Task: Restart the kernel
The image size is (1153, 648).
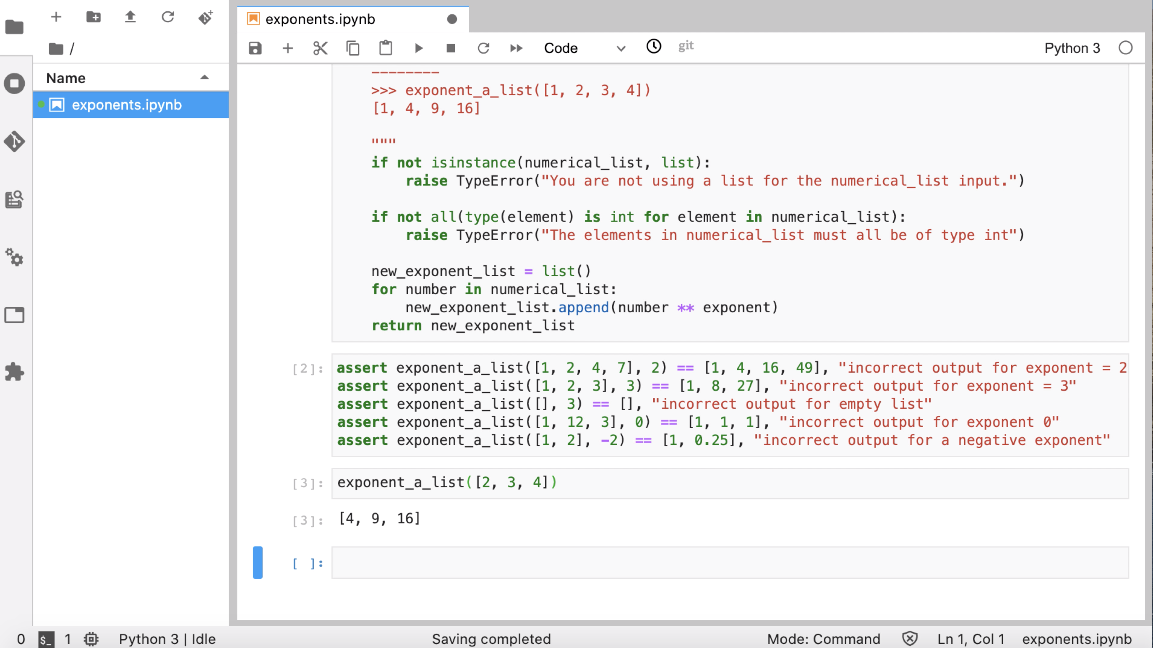Action: (483, 48)
